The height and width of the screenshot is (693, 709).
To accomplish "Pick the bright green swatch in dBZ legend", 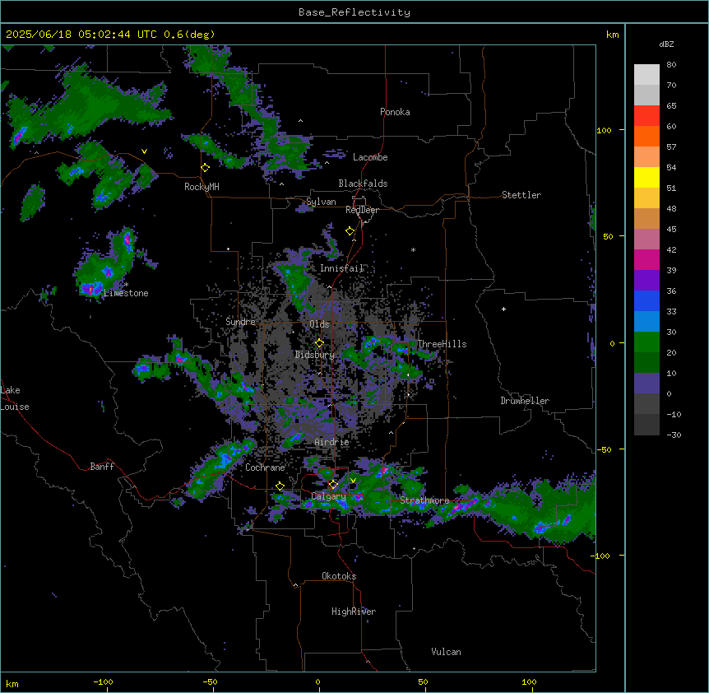I will point(646,342).
